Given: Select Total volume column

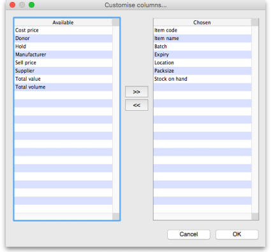Looking at the screenshot, I should [x=63, y=87].
